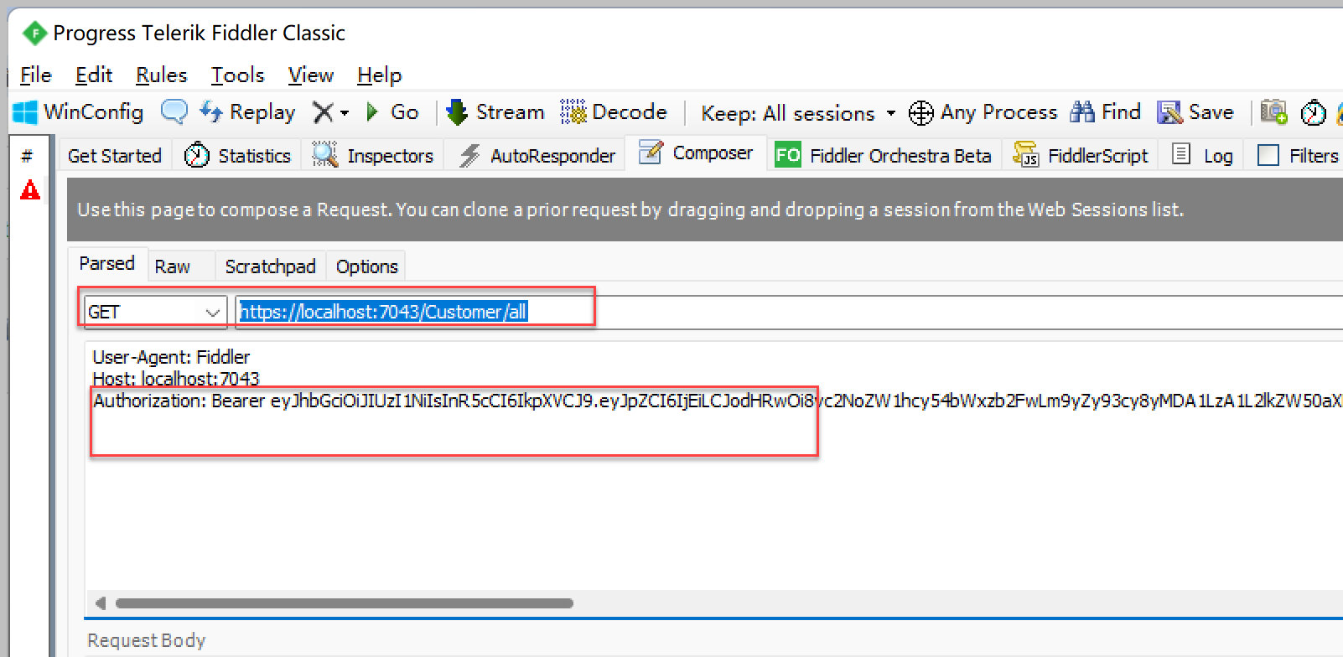Click the # column header in sessions list
Viewport: 1343px width, 657px height.
click(x=27, y=156)
